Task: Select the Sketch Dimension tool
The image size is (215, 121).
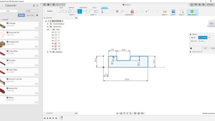Action: pos(85,11)
